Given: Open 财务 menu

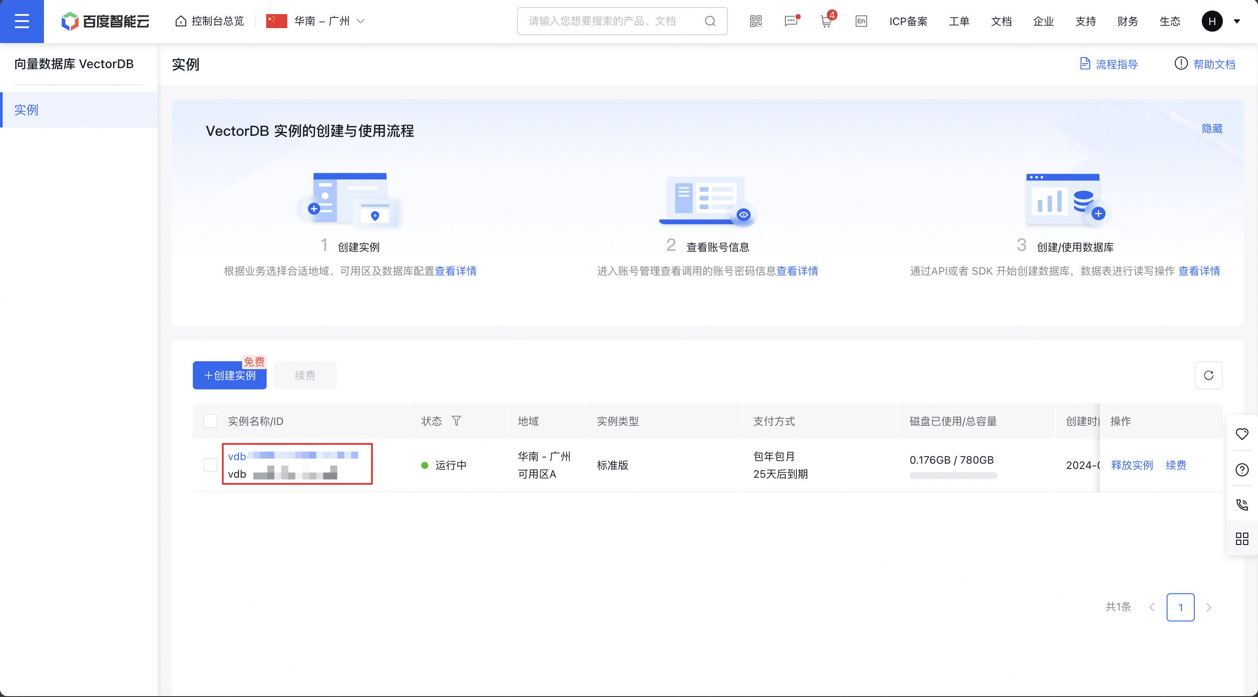Looking at the screenshot, I should 1128,21.
